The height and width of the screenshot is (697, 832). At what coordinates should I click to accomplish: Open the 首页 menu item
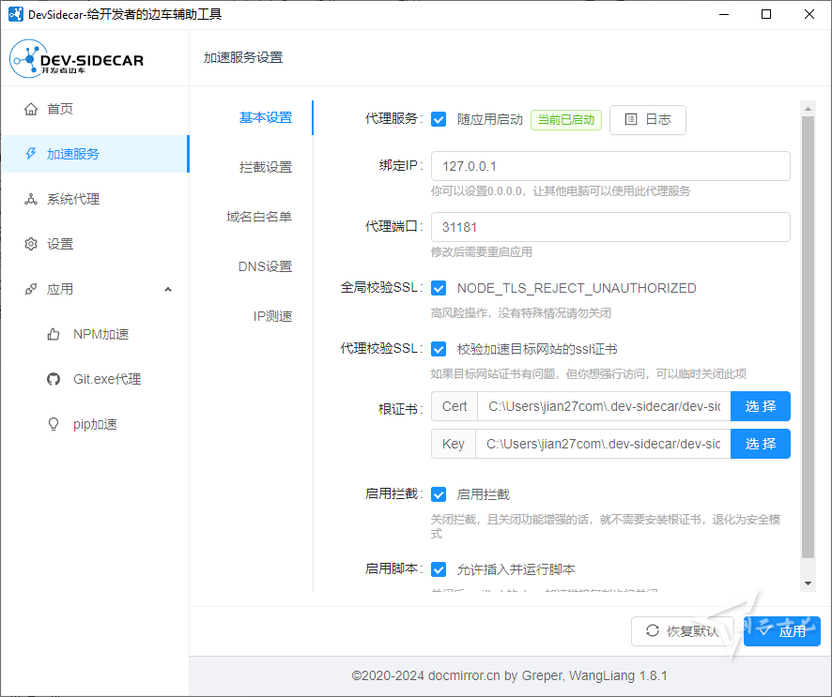tap(95, 109)
